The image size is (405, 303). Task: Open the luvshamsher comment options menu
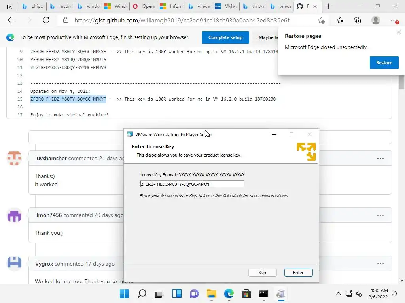pyautogui.click(x=380, y=159)
